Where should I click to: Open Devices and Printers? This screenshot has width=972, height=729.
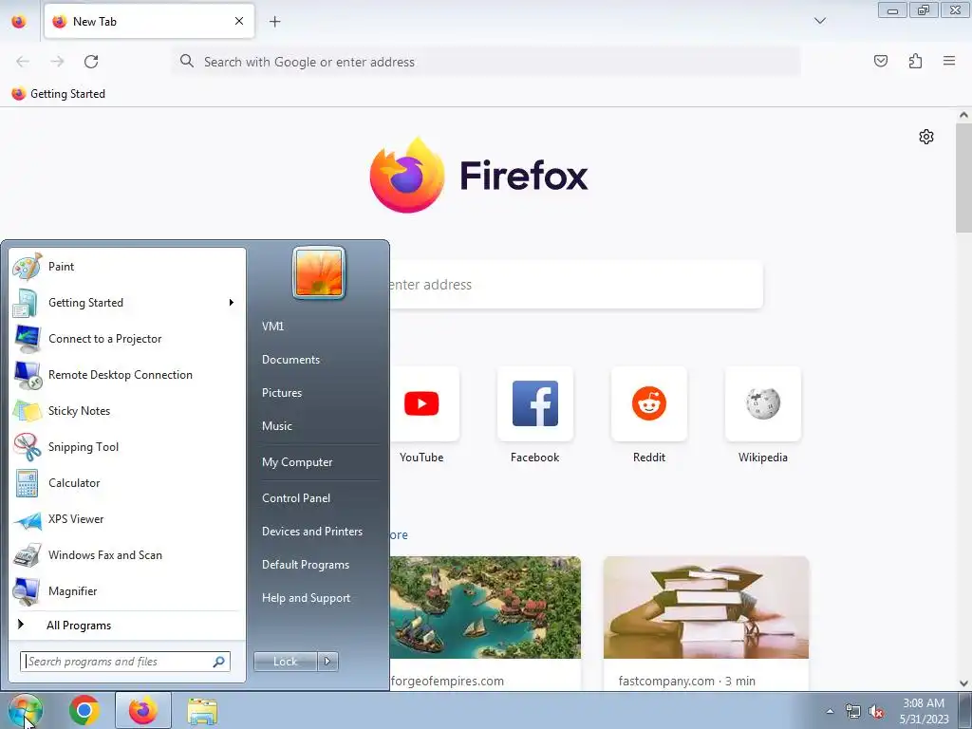point(311,532)
